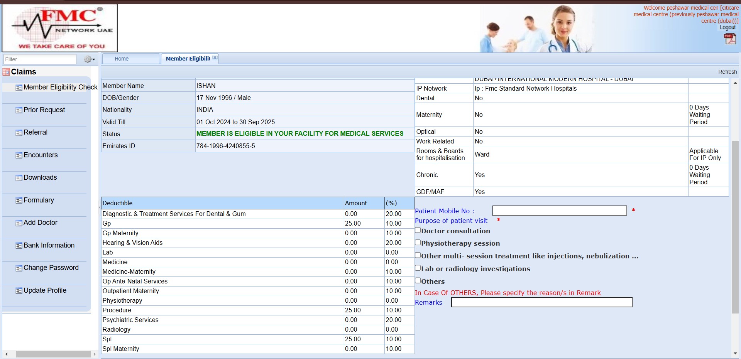The height and width of the screenshot is (359, 741).
Task: Click the Encounters sidebar icon
Action: click(x=19, y=155)
